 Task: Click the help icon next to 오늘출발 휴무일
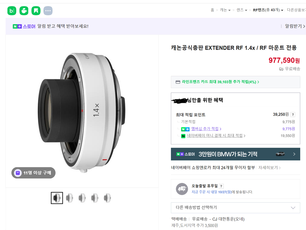point(221,186)
